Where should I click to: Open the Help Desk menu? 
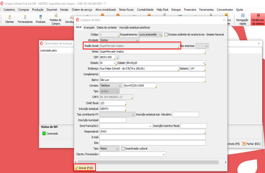coord(162,10)
